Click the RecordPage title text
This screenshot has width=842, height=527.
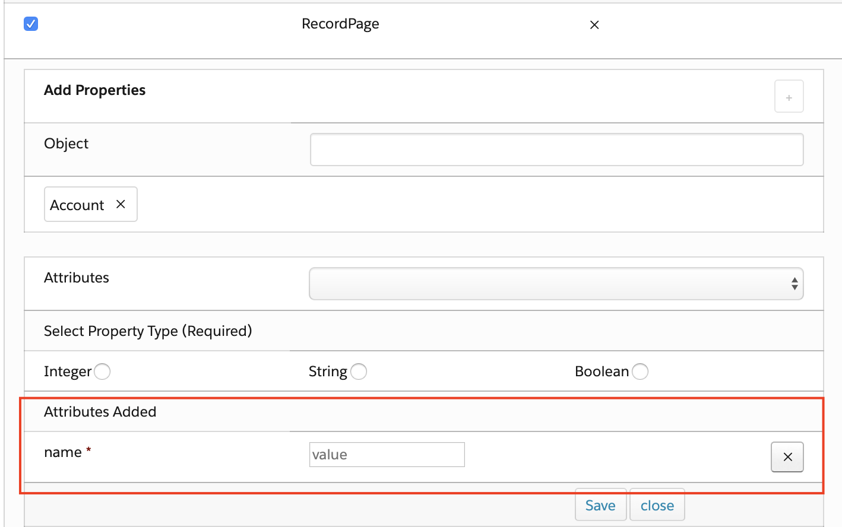coord(340,24)
